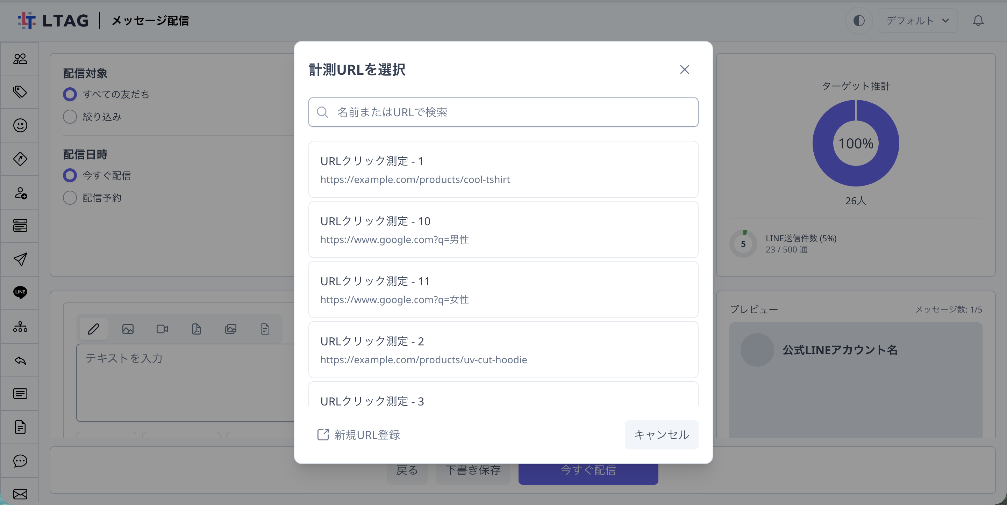The image size is (1007, 505).
Task: Open the tags sidebar icon
Action: 20,92
